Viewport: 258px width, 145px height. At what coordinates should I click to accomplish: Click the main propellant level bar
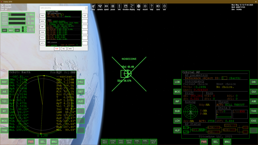click(x=17, y=15)
